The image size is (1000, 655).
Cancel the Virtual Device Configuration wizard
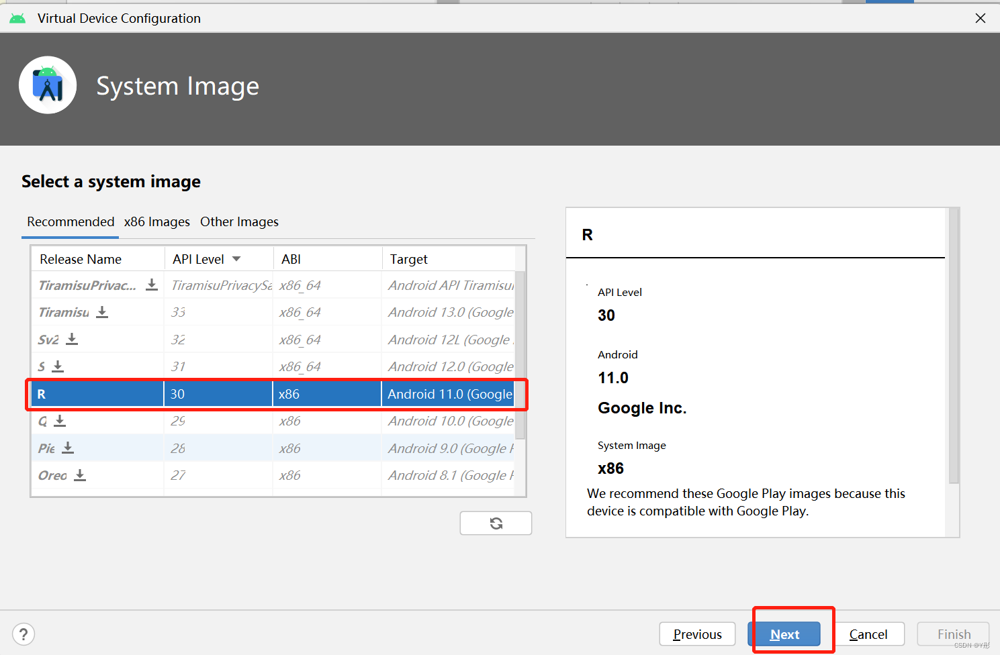click(x=869, y=634)
